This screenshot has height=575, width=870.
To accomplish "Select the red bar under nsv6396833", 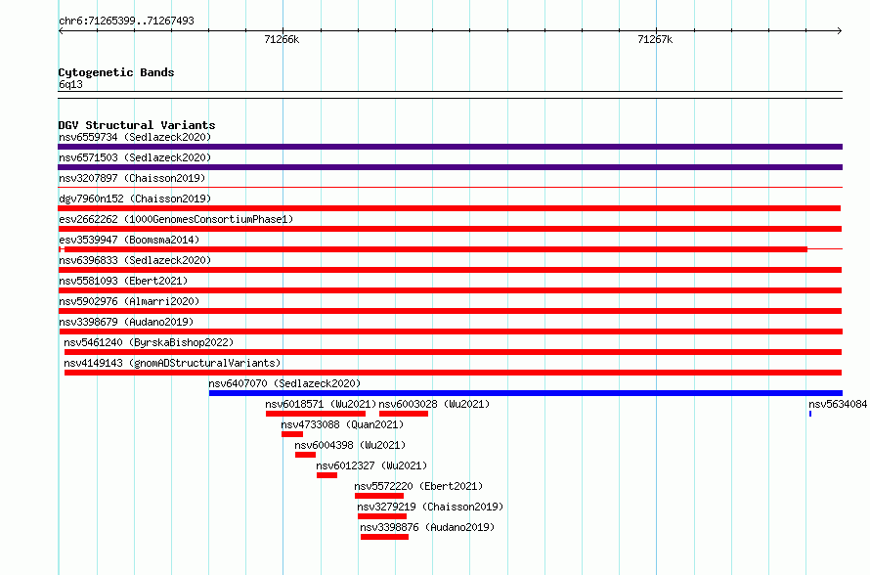I will (450, 270).
